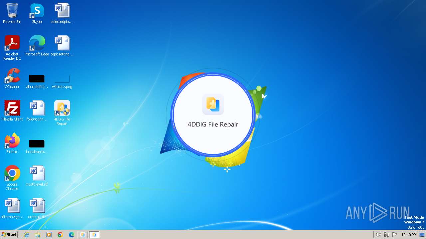Launch Chrome from the taskbar
Image resolution: width=426 pixels, height=239 pixels.
click(60, 235)
